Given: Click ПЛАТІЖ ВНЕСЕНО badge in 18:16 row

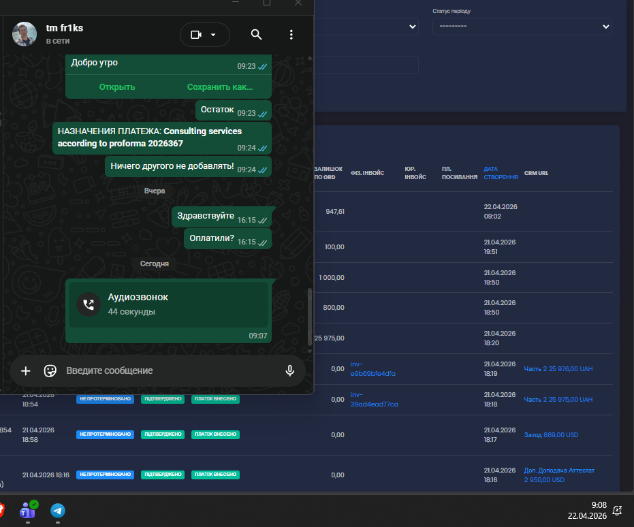Looking at the screenshot, I should point(215,475).
